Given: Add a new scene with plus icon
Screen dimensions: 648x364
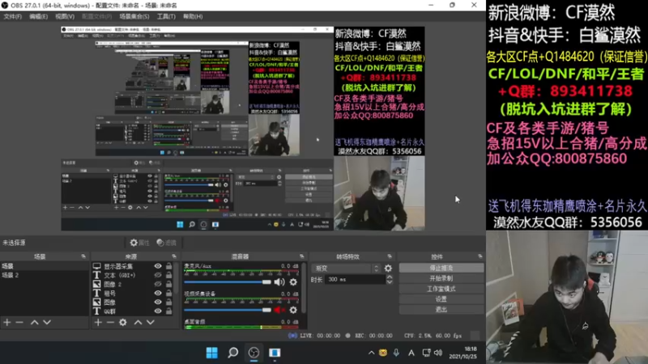Looking at the screenshot, I should 7,322.
